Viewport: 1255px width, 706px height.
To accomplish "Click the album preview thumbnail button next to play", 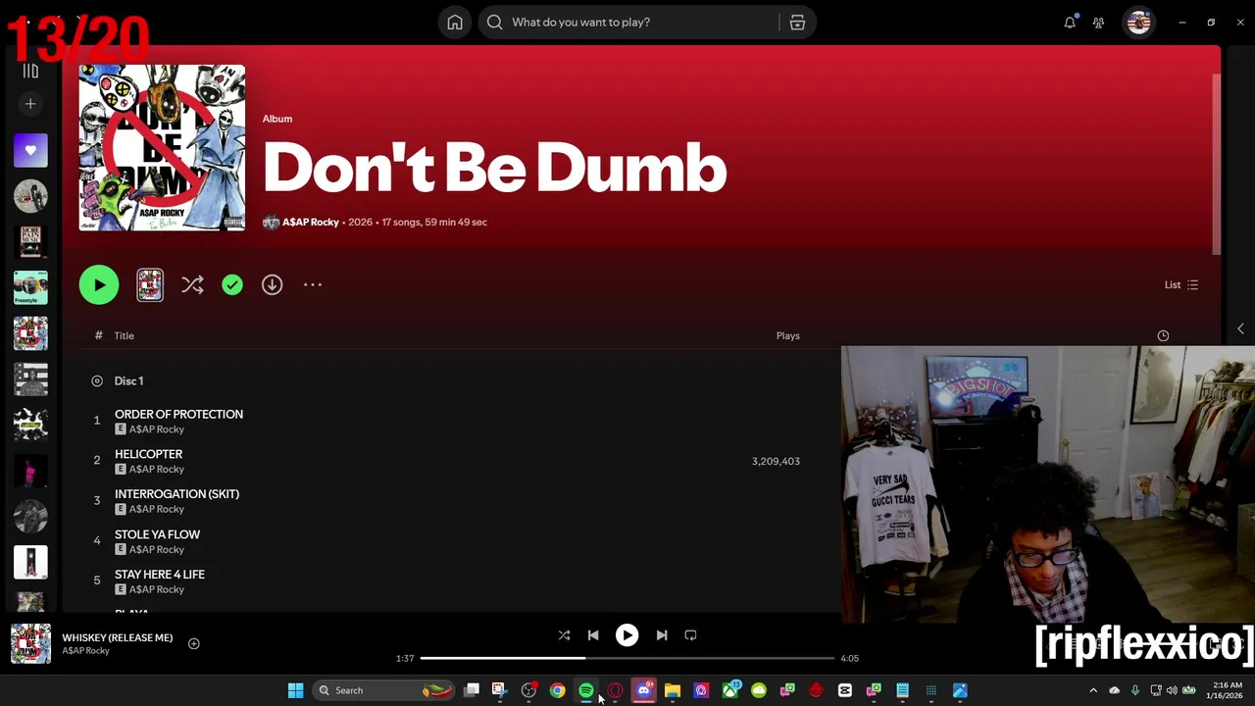I will (150, 285).
